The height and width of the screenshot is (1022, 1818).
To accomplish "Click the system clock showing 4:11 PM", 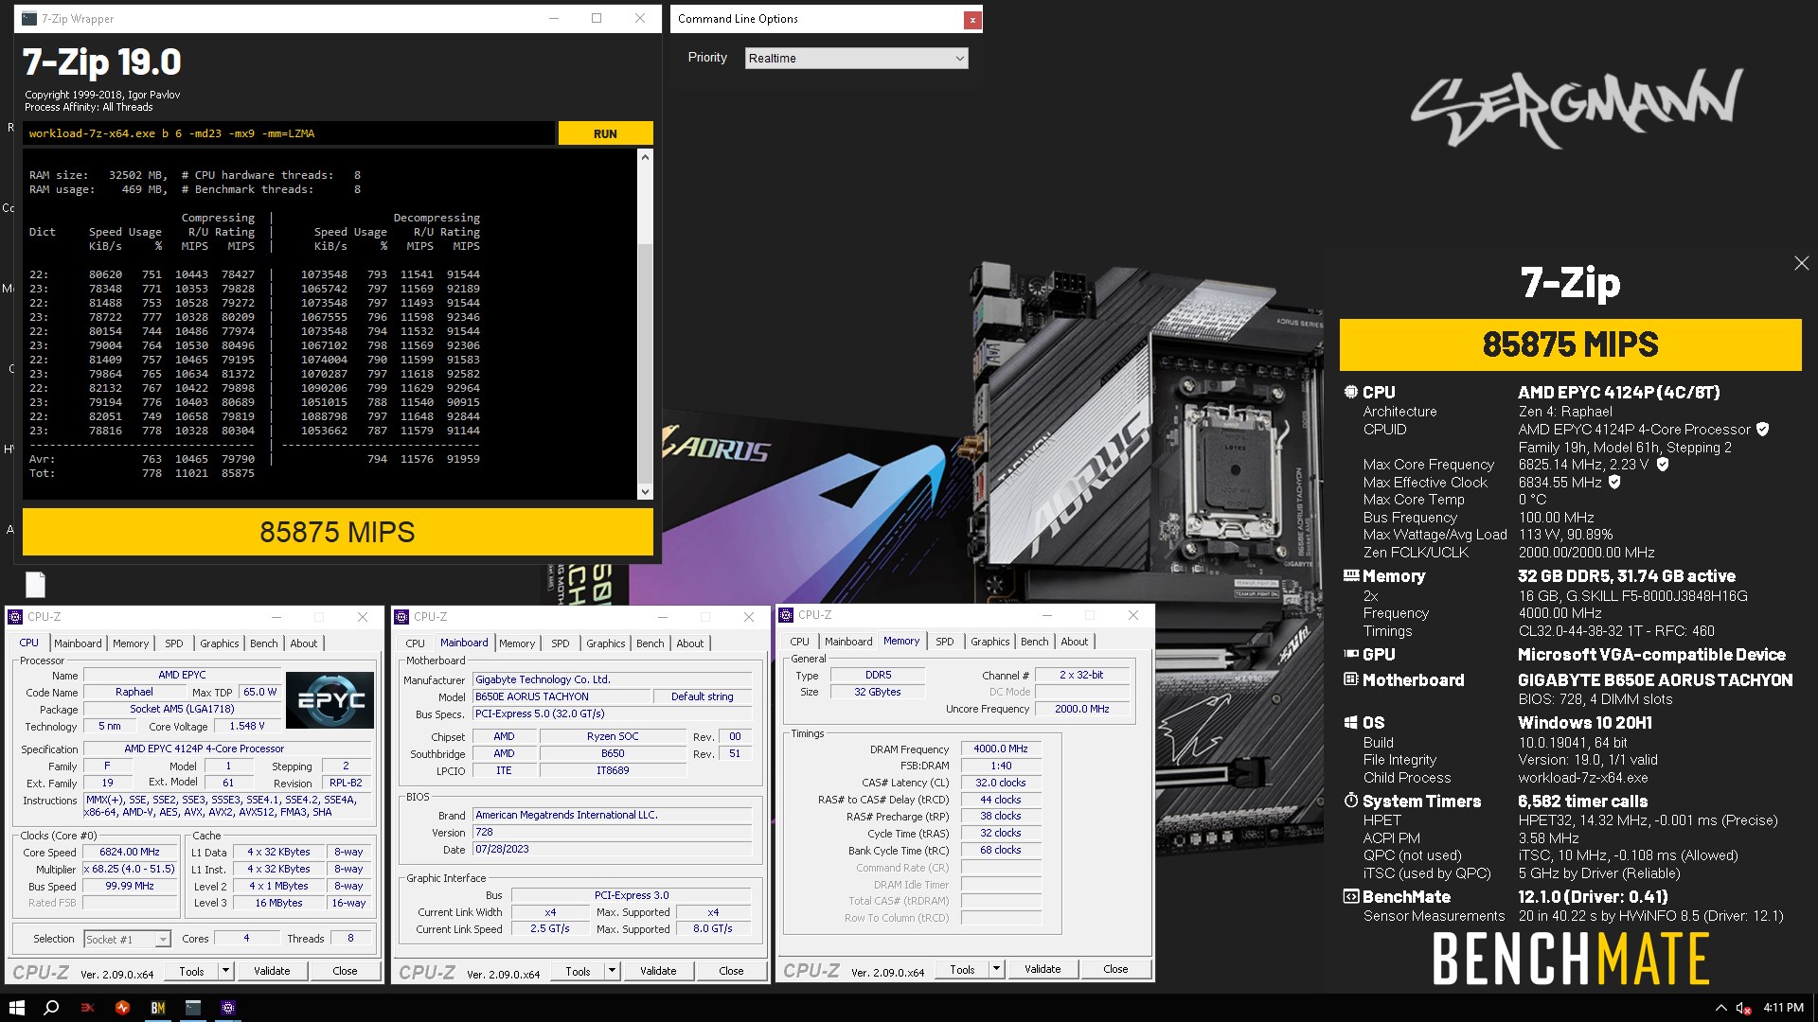I will pos(1783,1008).
